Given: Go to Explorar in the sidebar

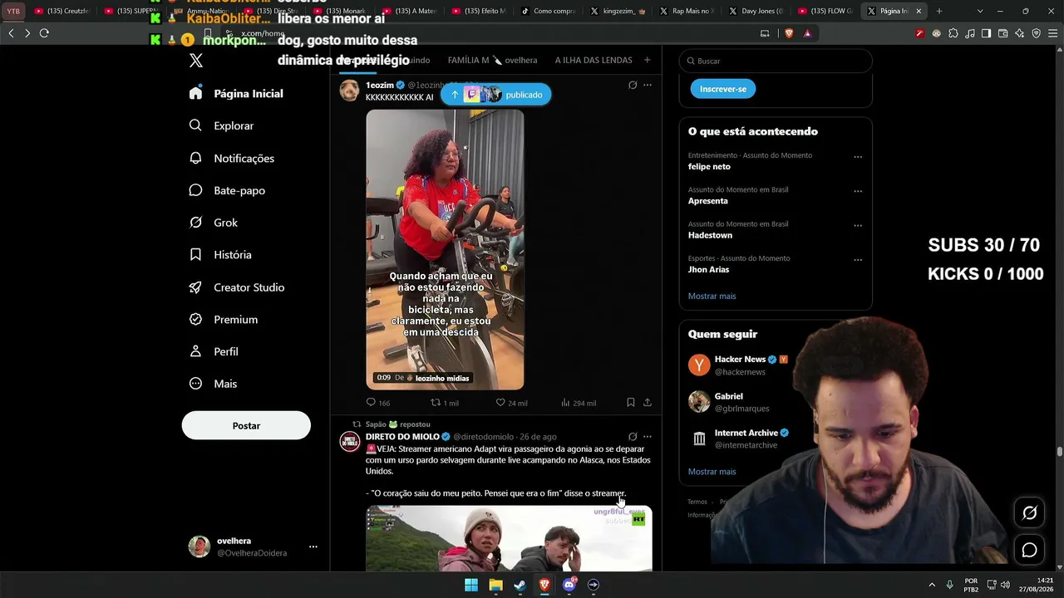Looking at the screenshot, I should (x=221, y=125).
